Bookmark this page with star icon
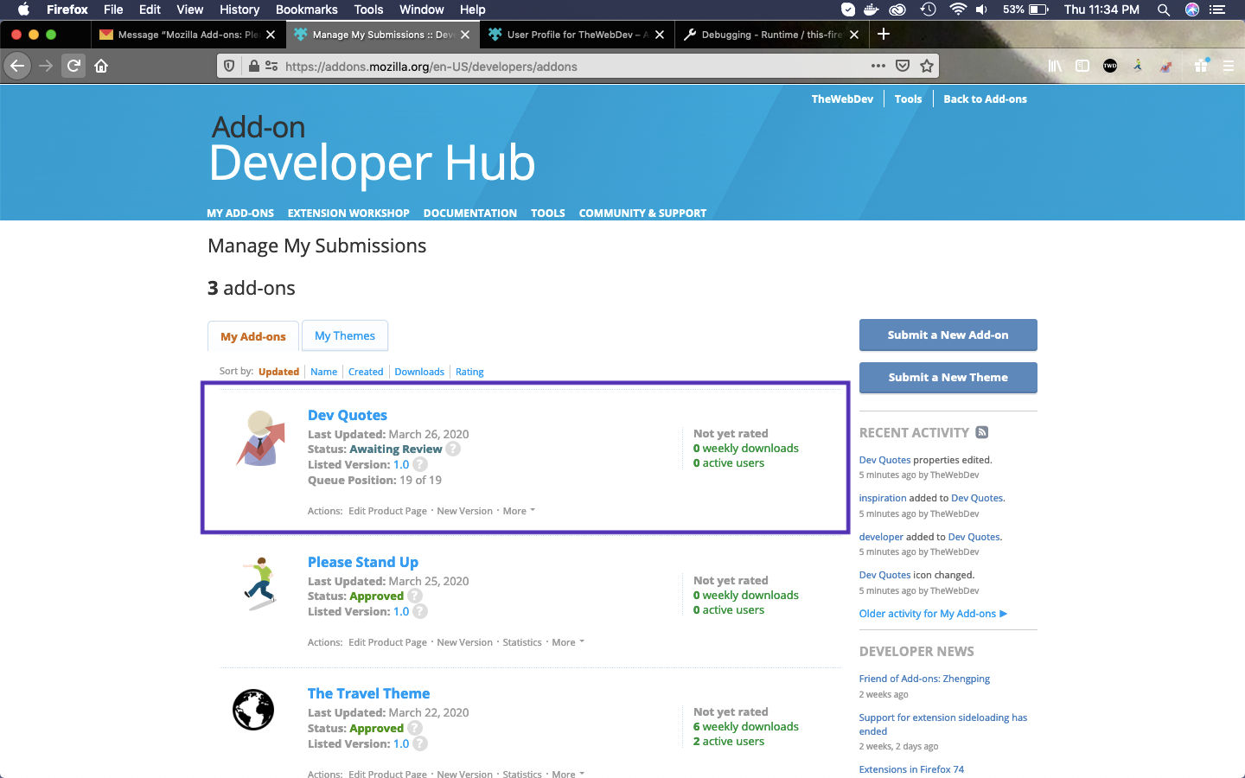 pyautogui.click(x=927, y=66)
